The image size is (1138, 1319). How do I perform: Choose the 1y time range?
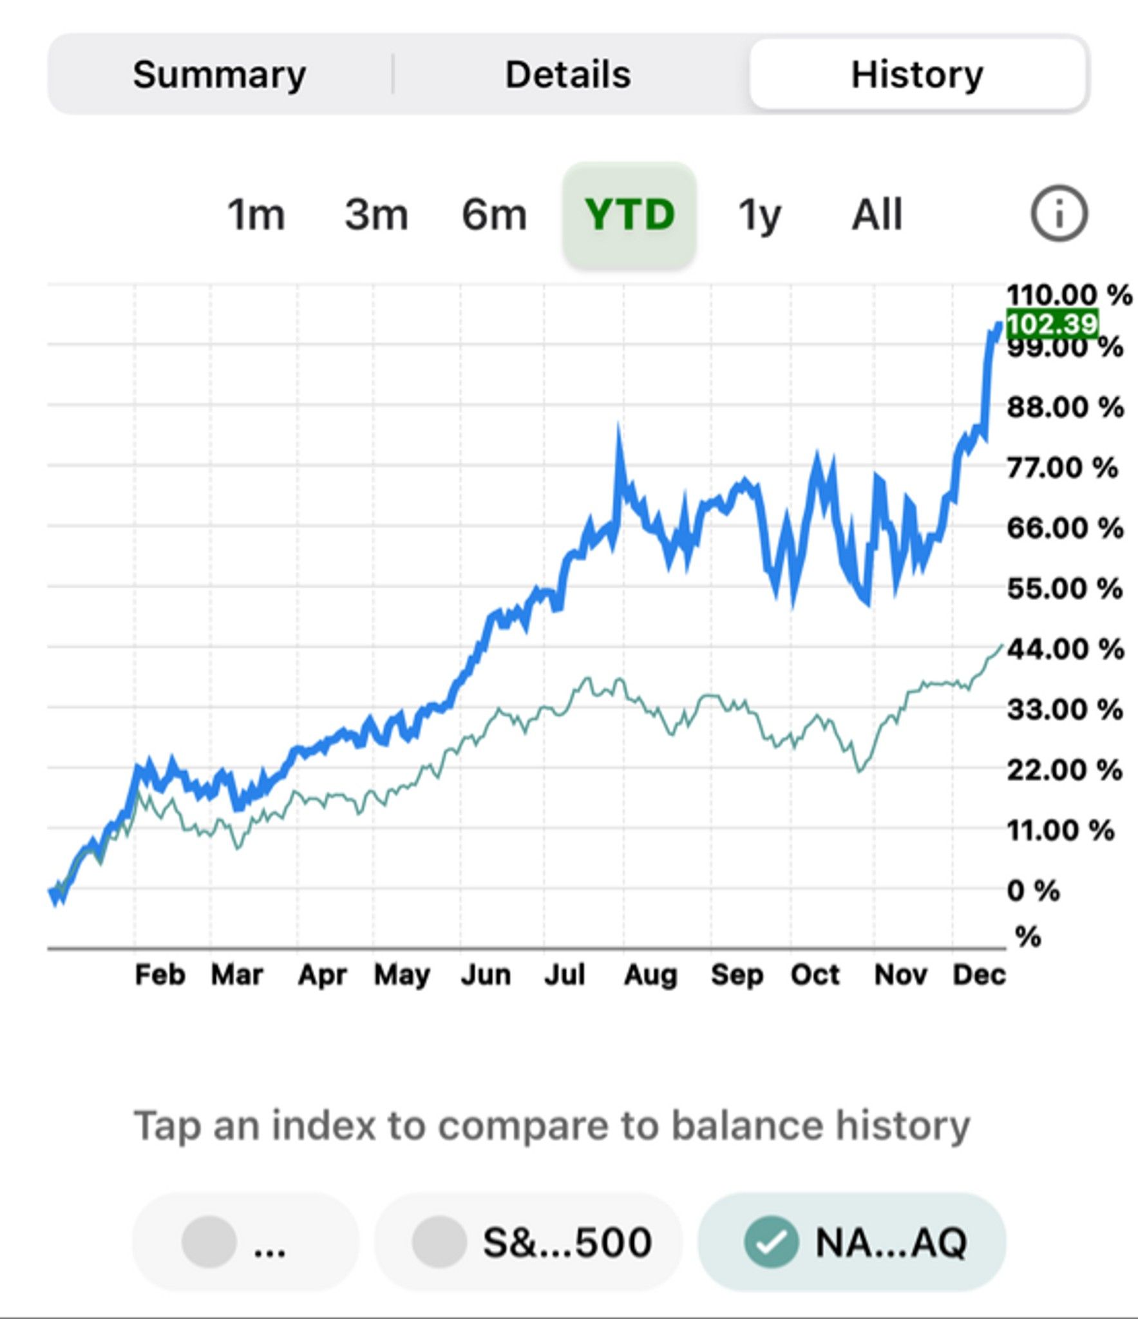759,214
